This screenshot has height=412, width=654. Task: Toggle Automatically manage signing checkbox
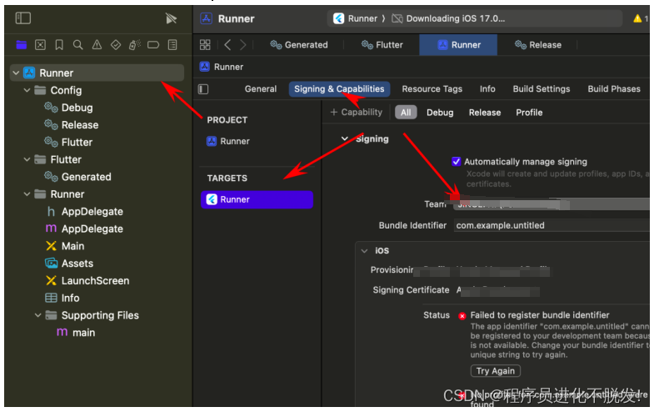pos(457,162)
